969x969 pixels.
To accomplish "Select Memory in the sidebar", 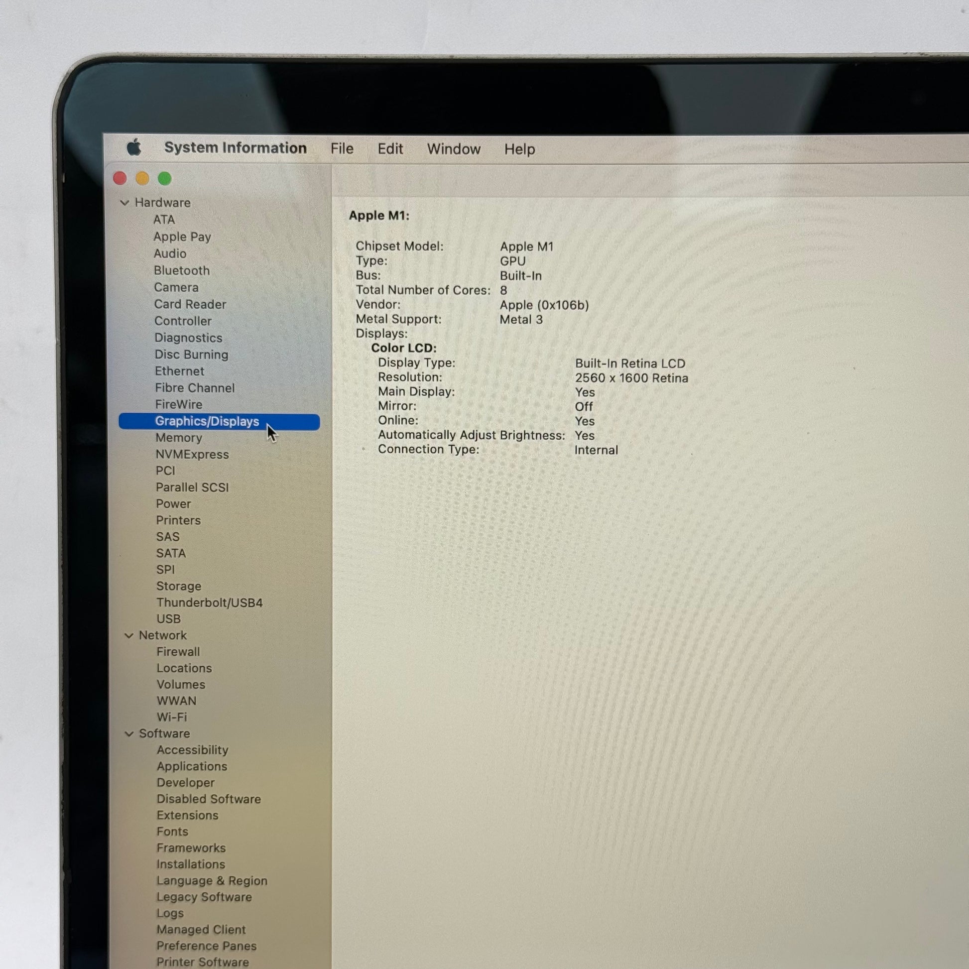I will point(179,438).
